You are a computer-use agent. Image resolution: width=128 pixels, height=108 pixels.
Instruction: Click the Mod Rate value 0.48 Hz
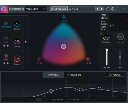(x=104, y=24)
